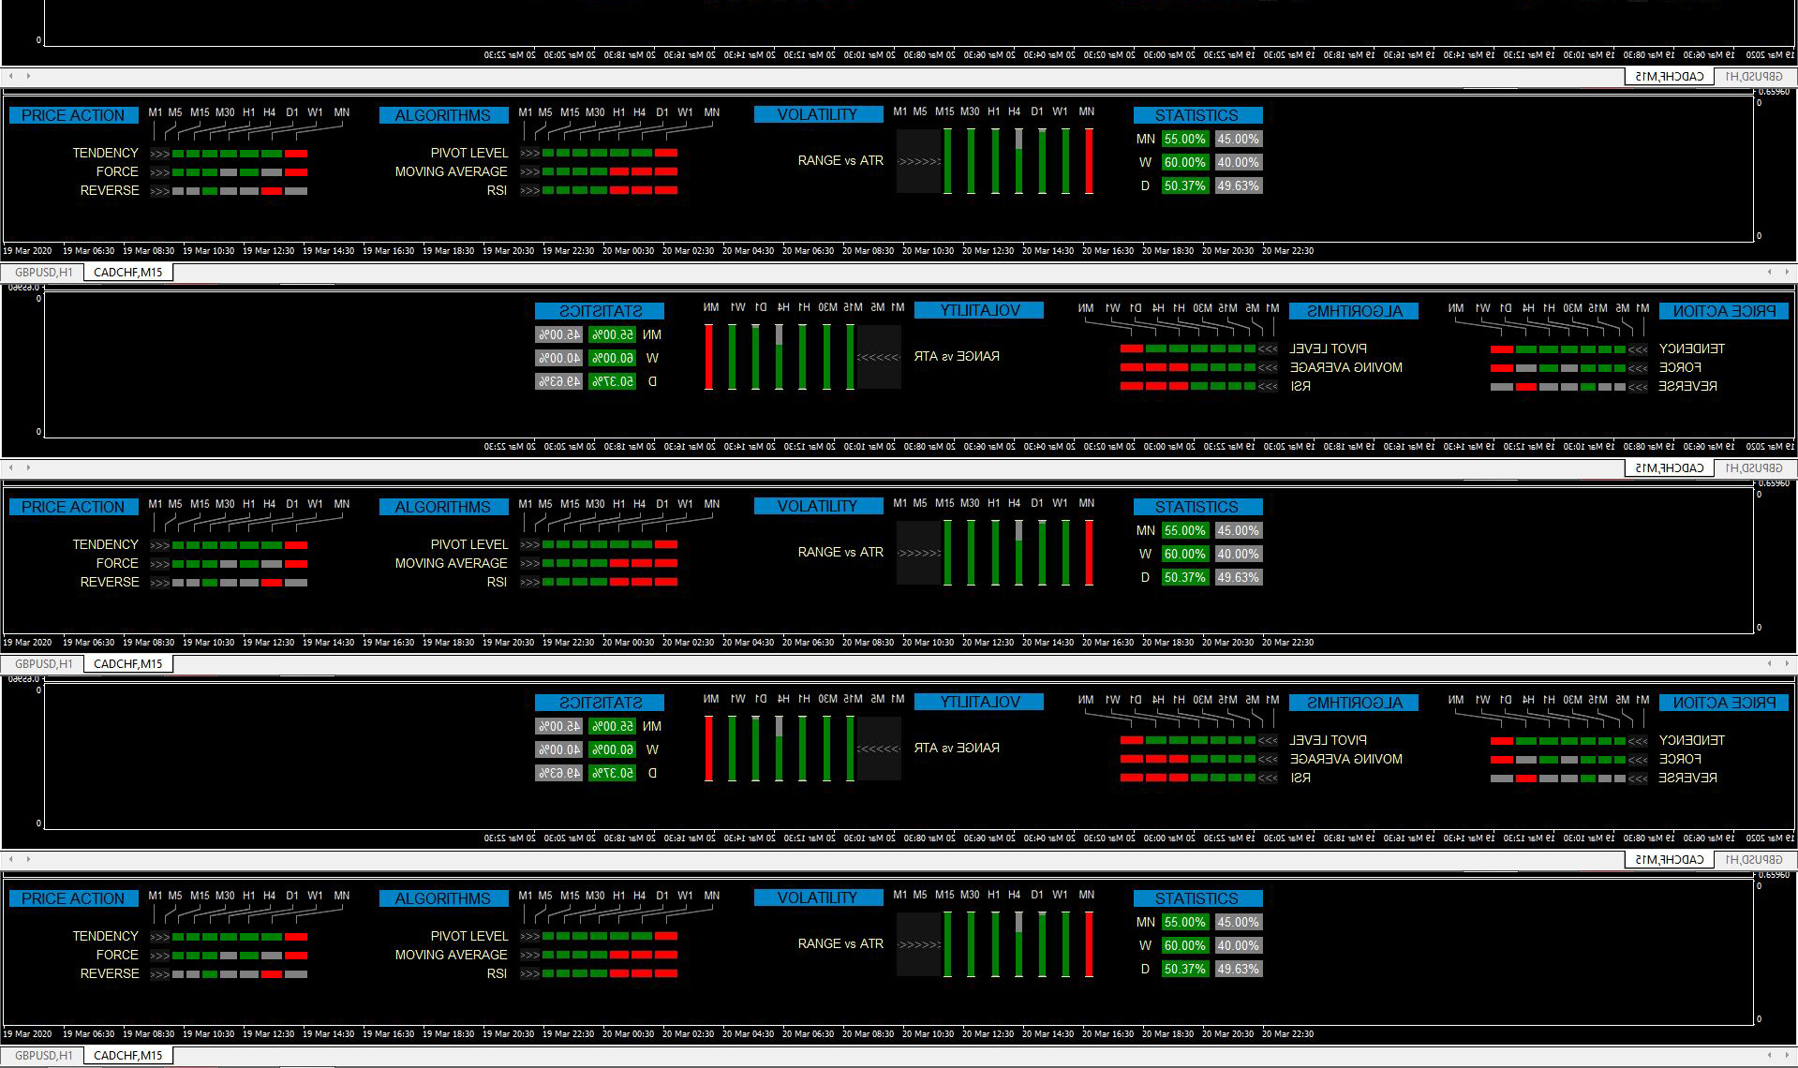This screenshot has width=1798, height=1068.
Task: Select CADCHF,M15 tab in bottom tab bar
Action: [x=128, y=1055]
